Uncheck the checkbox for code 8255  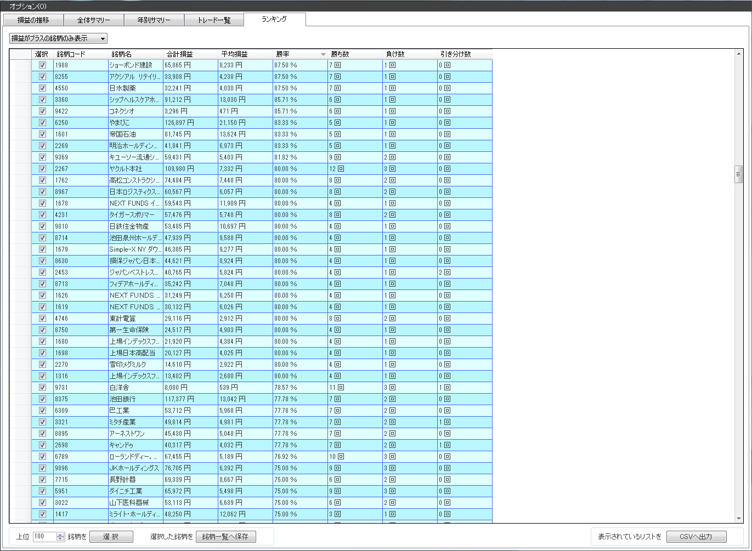pyautogui.click(x=42, y=77)
